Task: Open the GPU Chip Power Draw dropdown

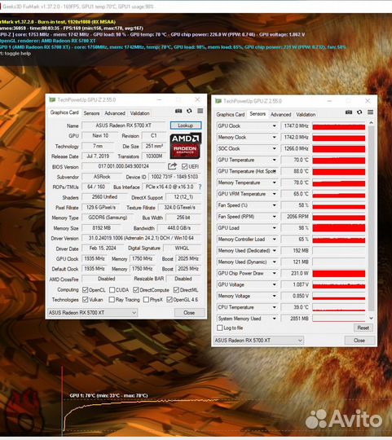Action: (x=274, y=273)
